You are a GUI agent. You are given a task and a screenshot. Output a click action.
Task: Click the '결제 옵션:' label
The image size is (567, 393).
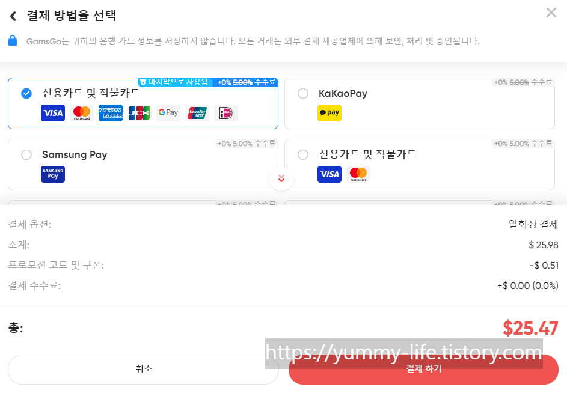click(29, 224)
